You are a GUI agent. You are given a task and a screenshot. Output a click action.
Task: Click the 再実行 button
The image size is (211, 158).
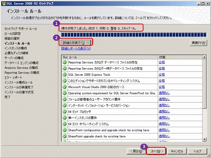click(198, 43)
